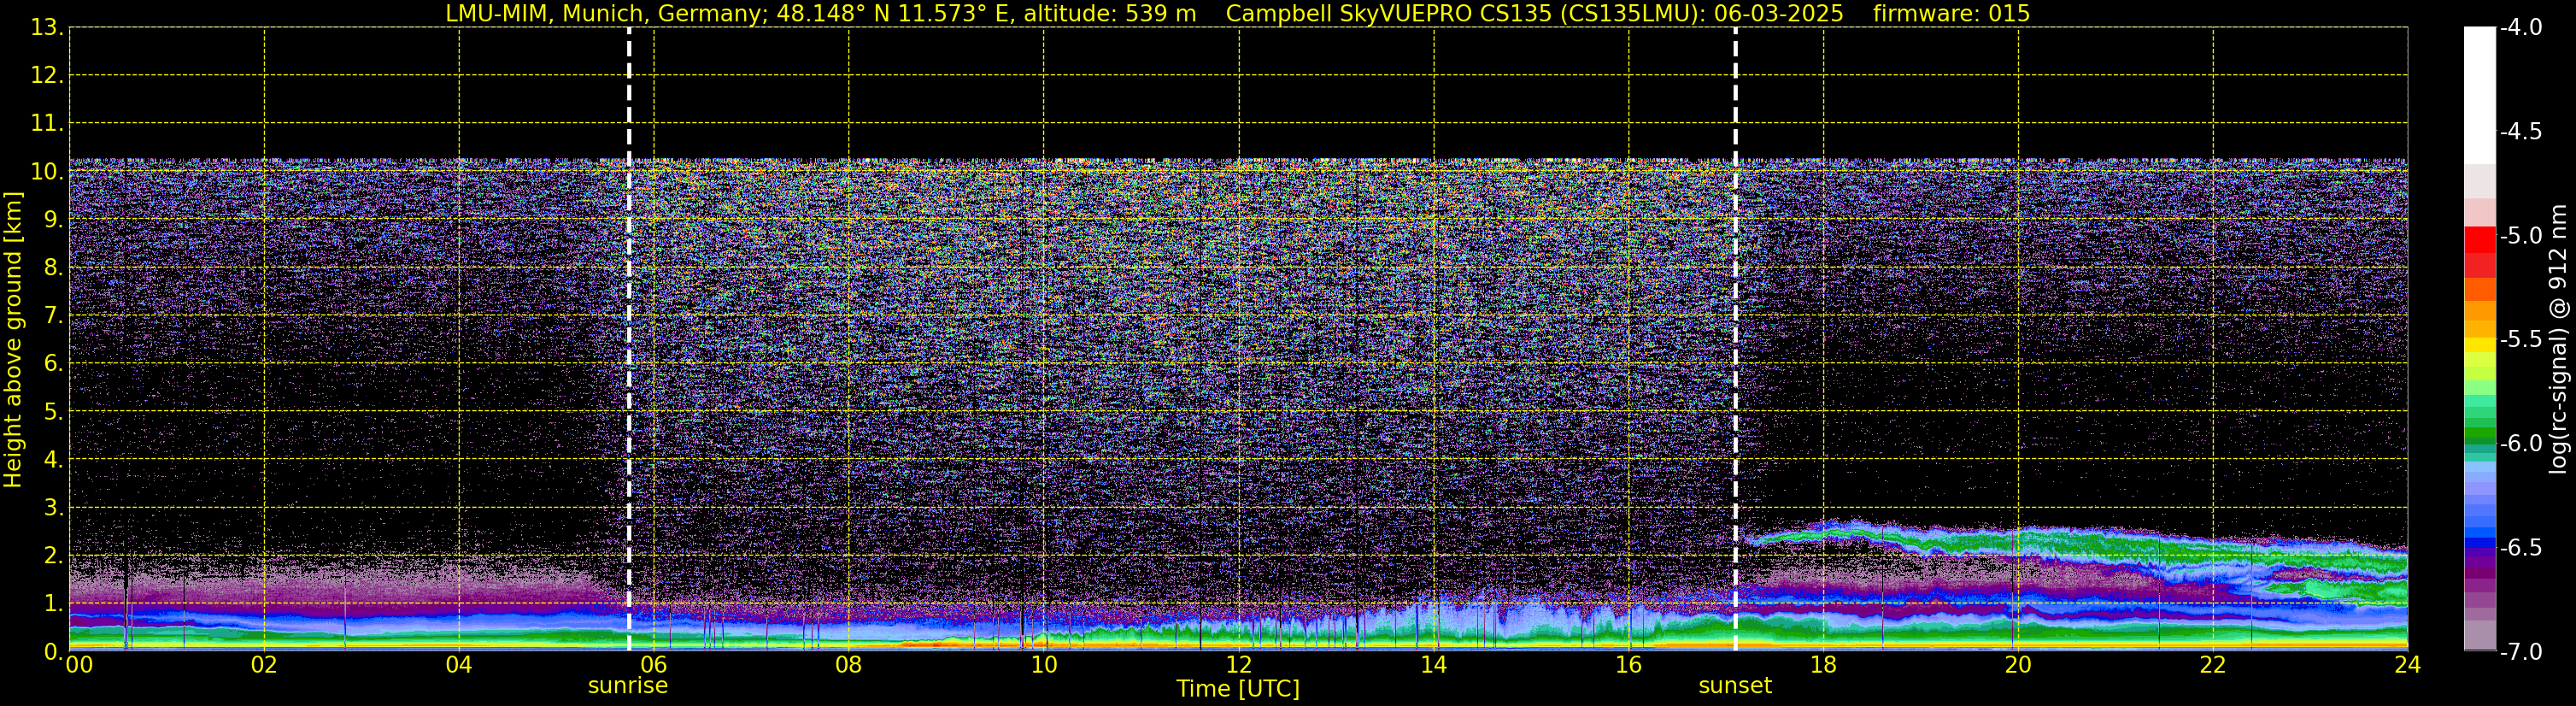Click the height axis tick label '12.'
2576x706 pixels.
click(x=47, y=75)
